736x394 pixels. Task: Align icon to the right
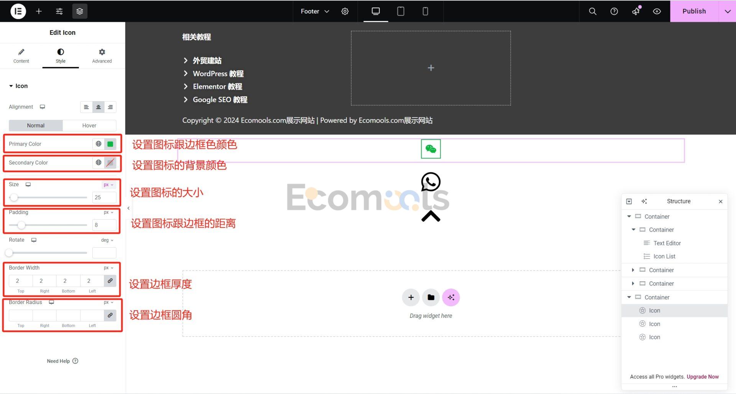[x=110, y=107]
